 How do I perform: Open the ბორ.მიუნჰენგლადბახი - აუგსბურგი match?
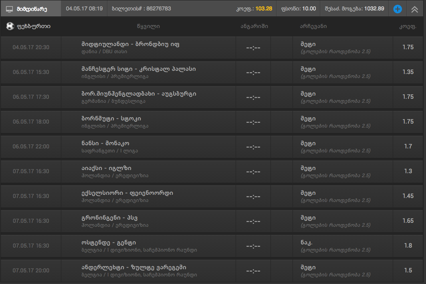[139, 94]
